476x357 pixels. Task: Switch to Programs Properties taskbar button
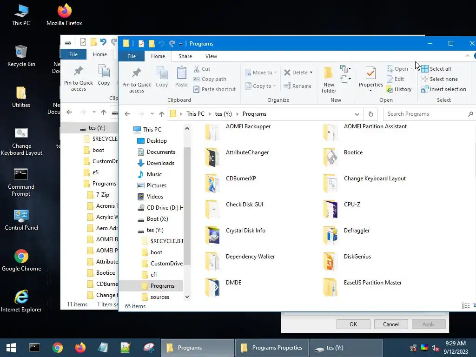(271, 348)
